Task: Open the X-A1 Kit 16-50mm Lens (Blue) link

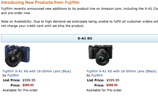Action: click(x=37, y=71)
